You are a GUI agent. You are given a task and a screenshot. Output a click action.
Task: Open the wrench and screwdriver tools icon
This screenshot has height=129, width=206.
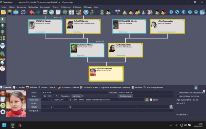point(52,12)
